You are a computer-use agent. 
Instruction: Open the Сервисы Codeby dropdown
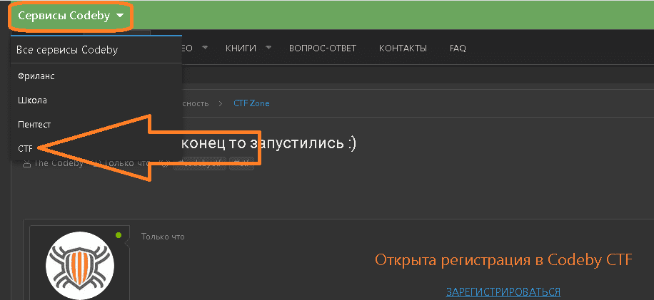click(71, 16)
